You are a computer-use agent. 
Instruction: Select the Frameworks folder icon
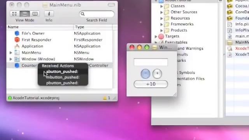click(167, 24)
